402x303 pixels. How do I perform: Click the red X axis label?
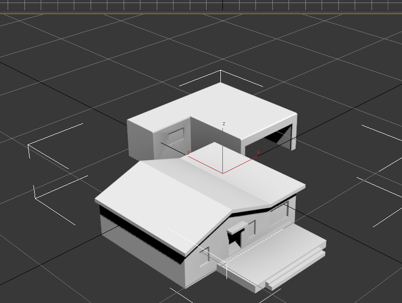(x=258, y=152)
